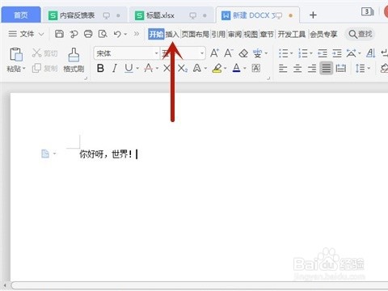Expand the 文件 menu chevron
This screenshot has height=291, width=388.
pyautogui.click(x=41, y=34)
